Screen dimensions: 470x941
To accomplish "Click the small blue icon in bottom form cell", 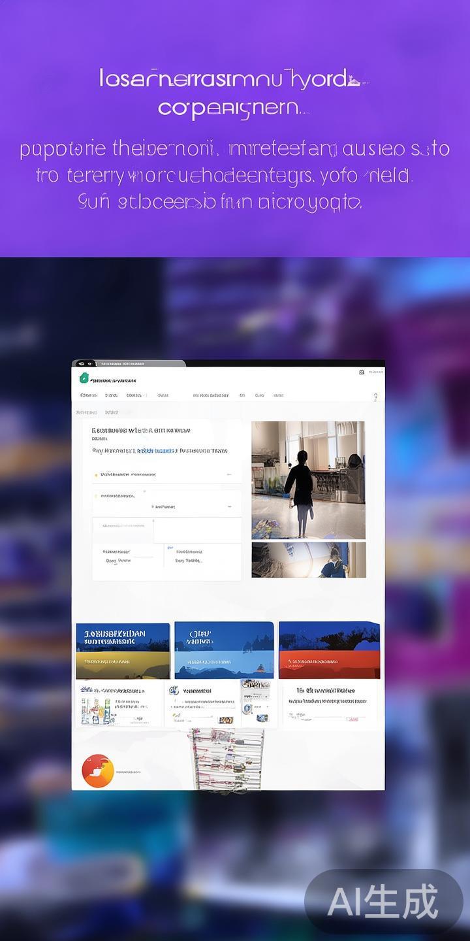I will pos(170,547).
